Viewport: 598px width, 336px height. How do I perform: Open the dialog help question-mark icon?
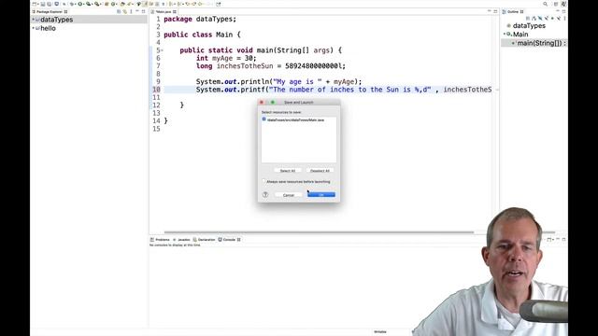pos(265,195)
